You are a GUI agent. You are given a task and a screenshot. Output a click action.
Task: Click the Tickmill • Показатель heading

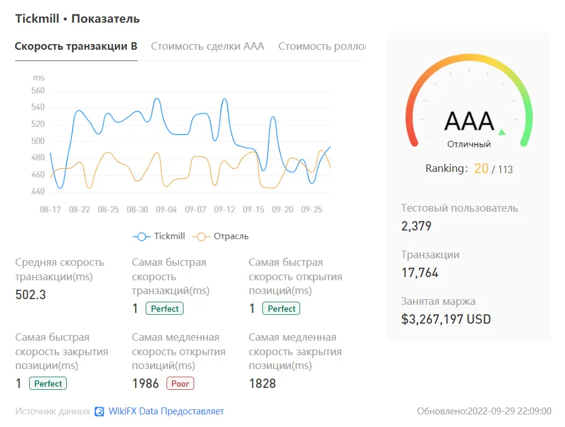click(78, 19)
